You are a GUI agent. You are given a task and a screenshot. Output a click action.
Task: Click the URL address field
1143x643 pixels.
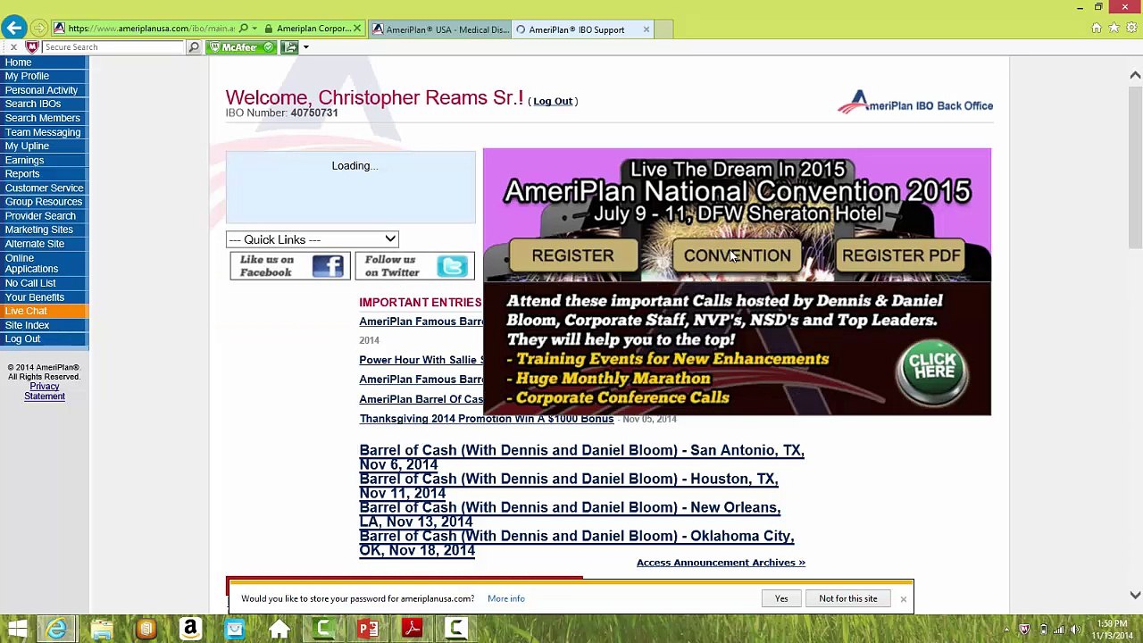pyautogui.click(x=149, y=29)
